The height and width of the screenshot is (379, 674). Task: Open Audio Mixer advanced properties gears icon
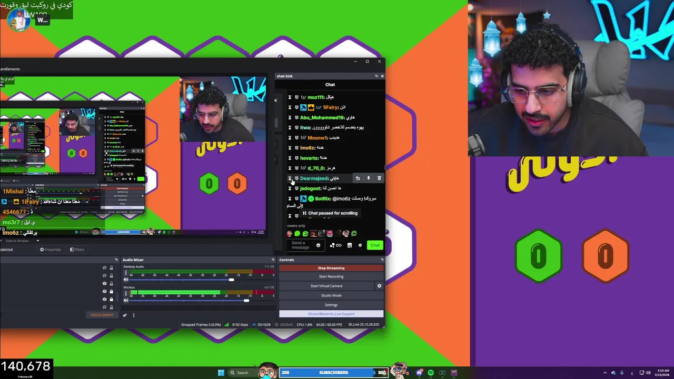tap(125, 315)
